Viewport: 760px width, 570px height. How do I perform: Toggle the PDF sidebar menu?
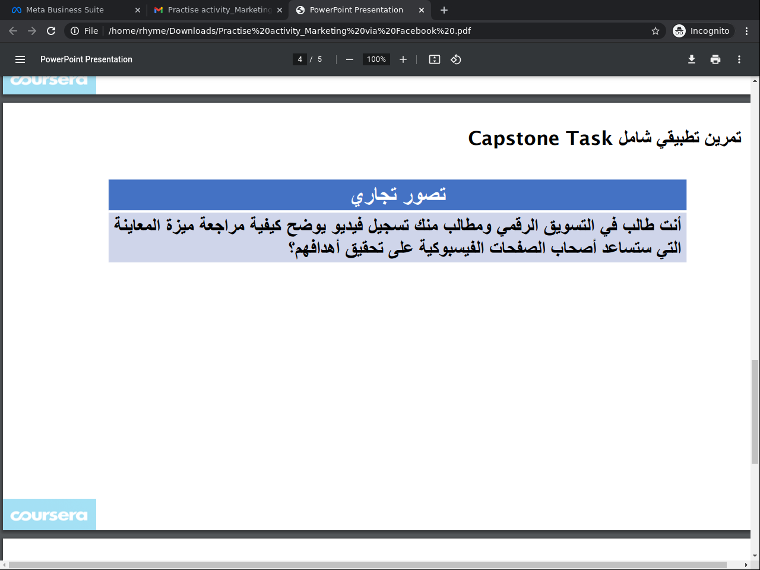20,59
